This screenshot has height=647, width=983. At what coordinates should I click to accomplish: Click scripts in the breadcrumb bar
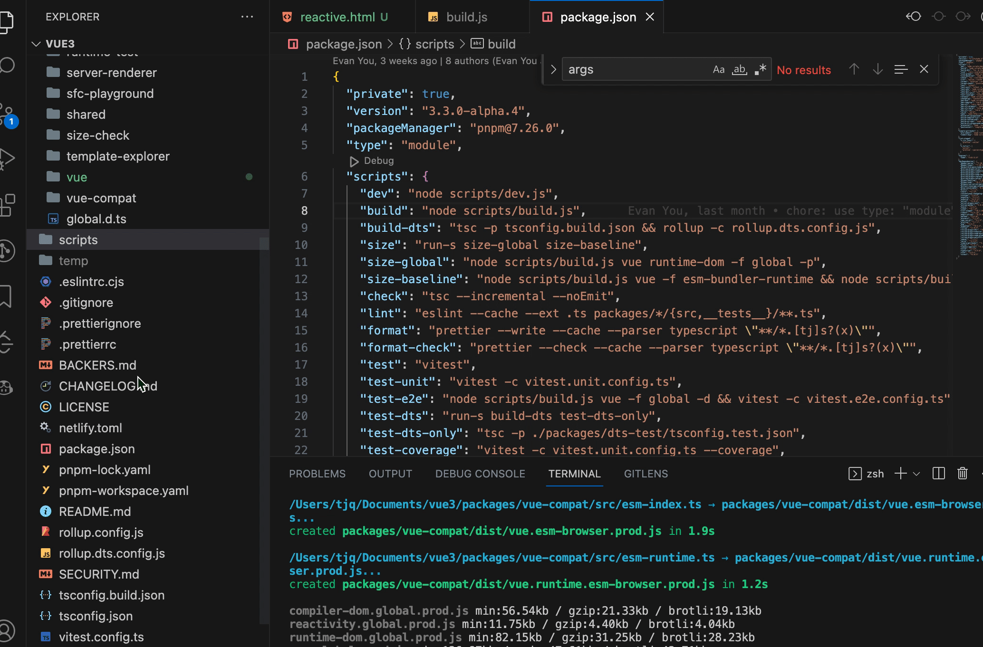(434, 44)
